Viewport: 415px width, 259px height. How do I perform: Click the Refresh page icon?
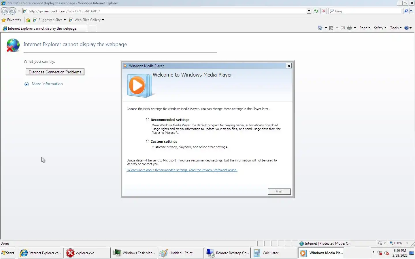(316, 11)
